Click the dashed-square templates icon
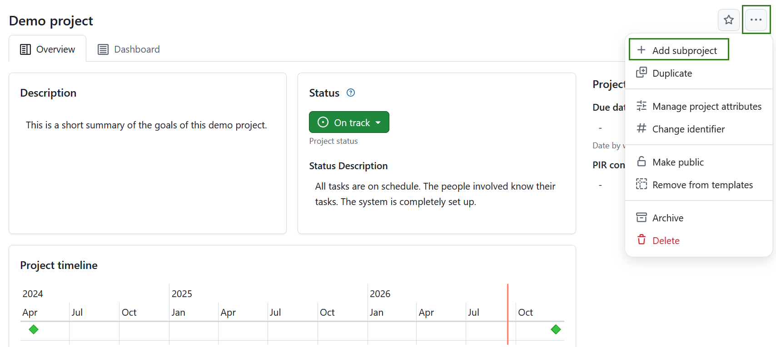776x347 pixels. tap(642, 184)
